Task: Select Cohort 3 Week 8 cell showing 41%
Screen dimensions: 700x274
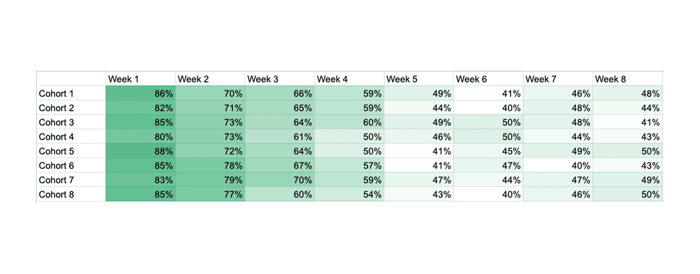Action: coord(628,123)
